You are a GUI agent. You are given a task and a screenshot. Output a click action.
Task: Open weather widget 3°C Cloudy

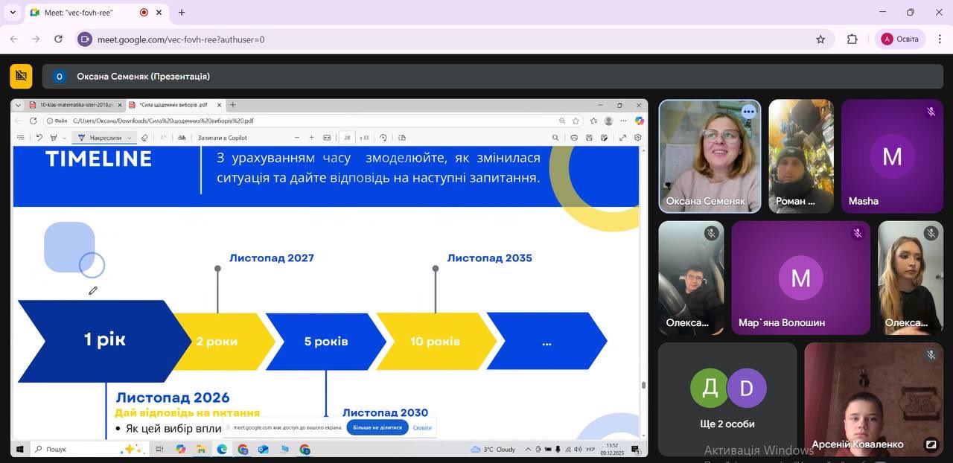[x=493, y=450]
